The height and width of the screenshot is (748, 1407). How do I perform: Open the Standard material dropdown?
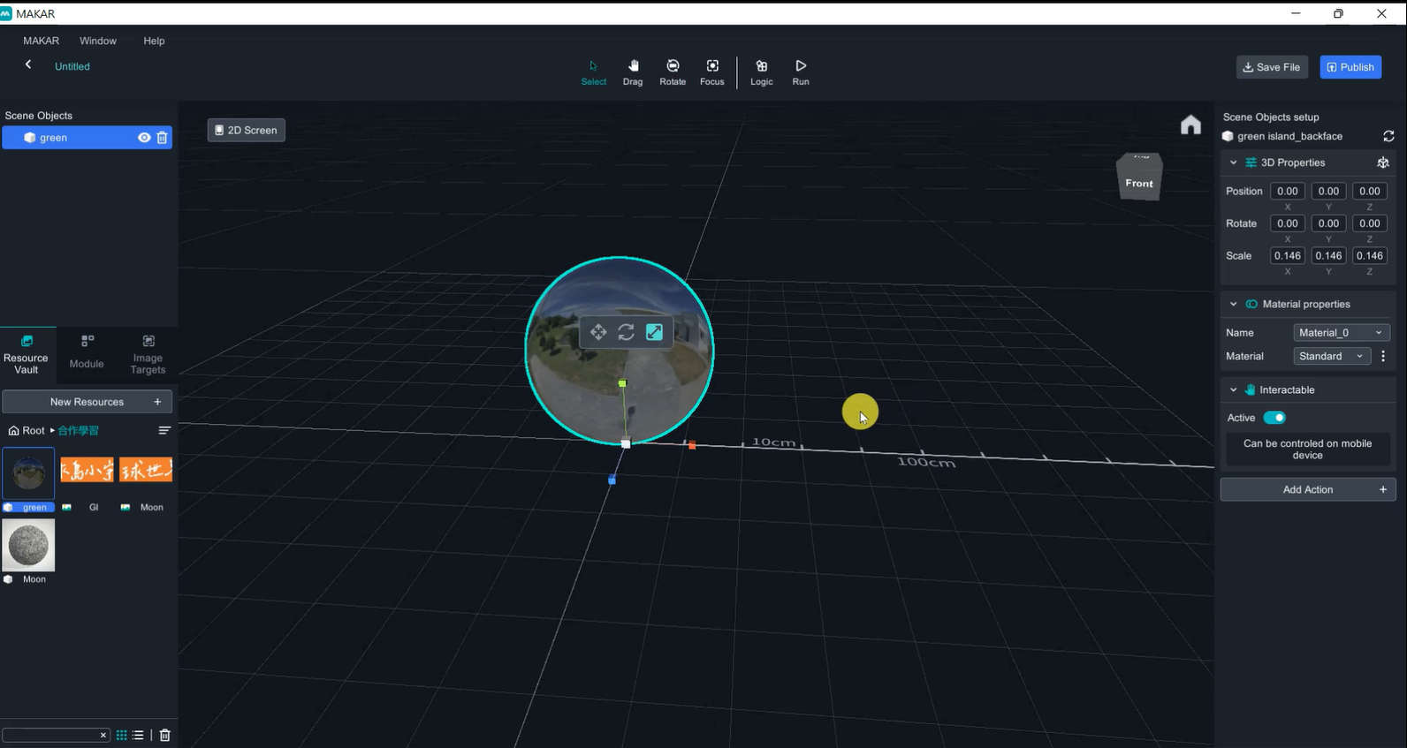1331,356
